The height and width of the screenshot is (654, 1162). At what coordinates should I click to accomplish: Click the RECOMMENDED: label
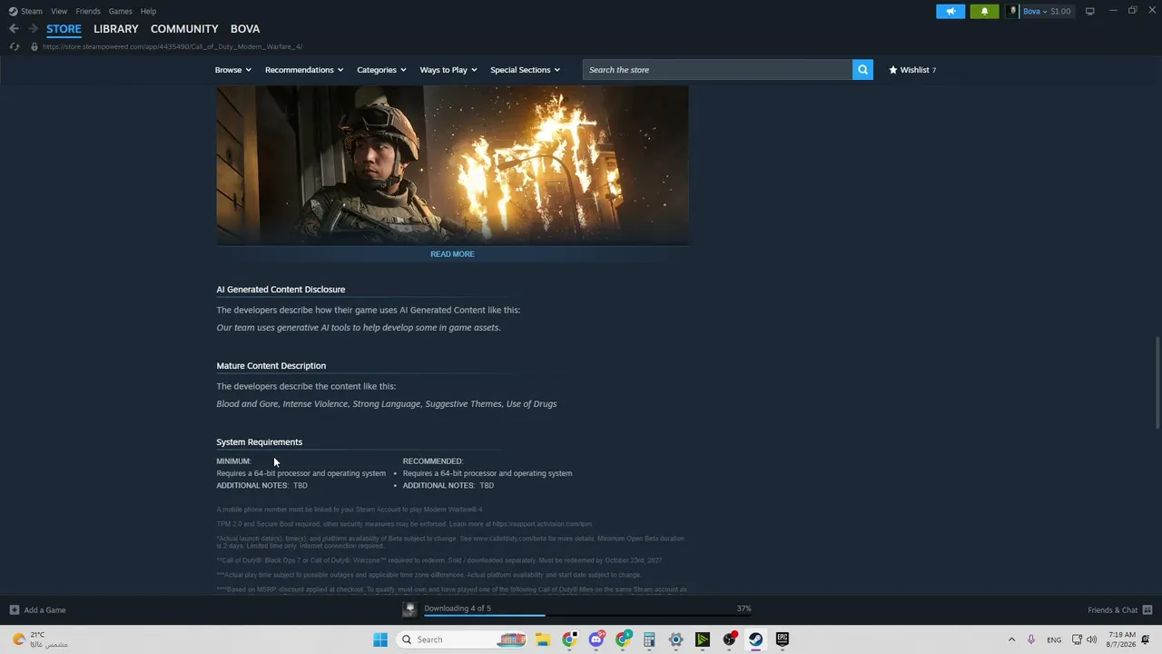(433, 461)
